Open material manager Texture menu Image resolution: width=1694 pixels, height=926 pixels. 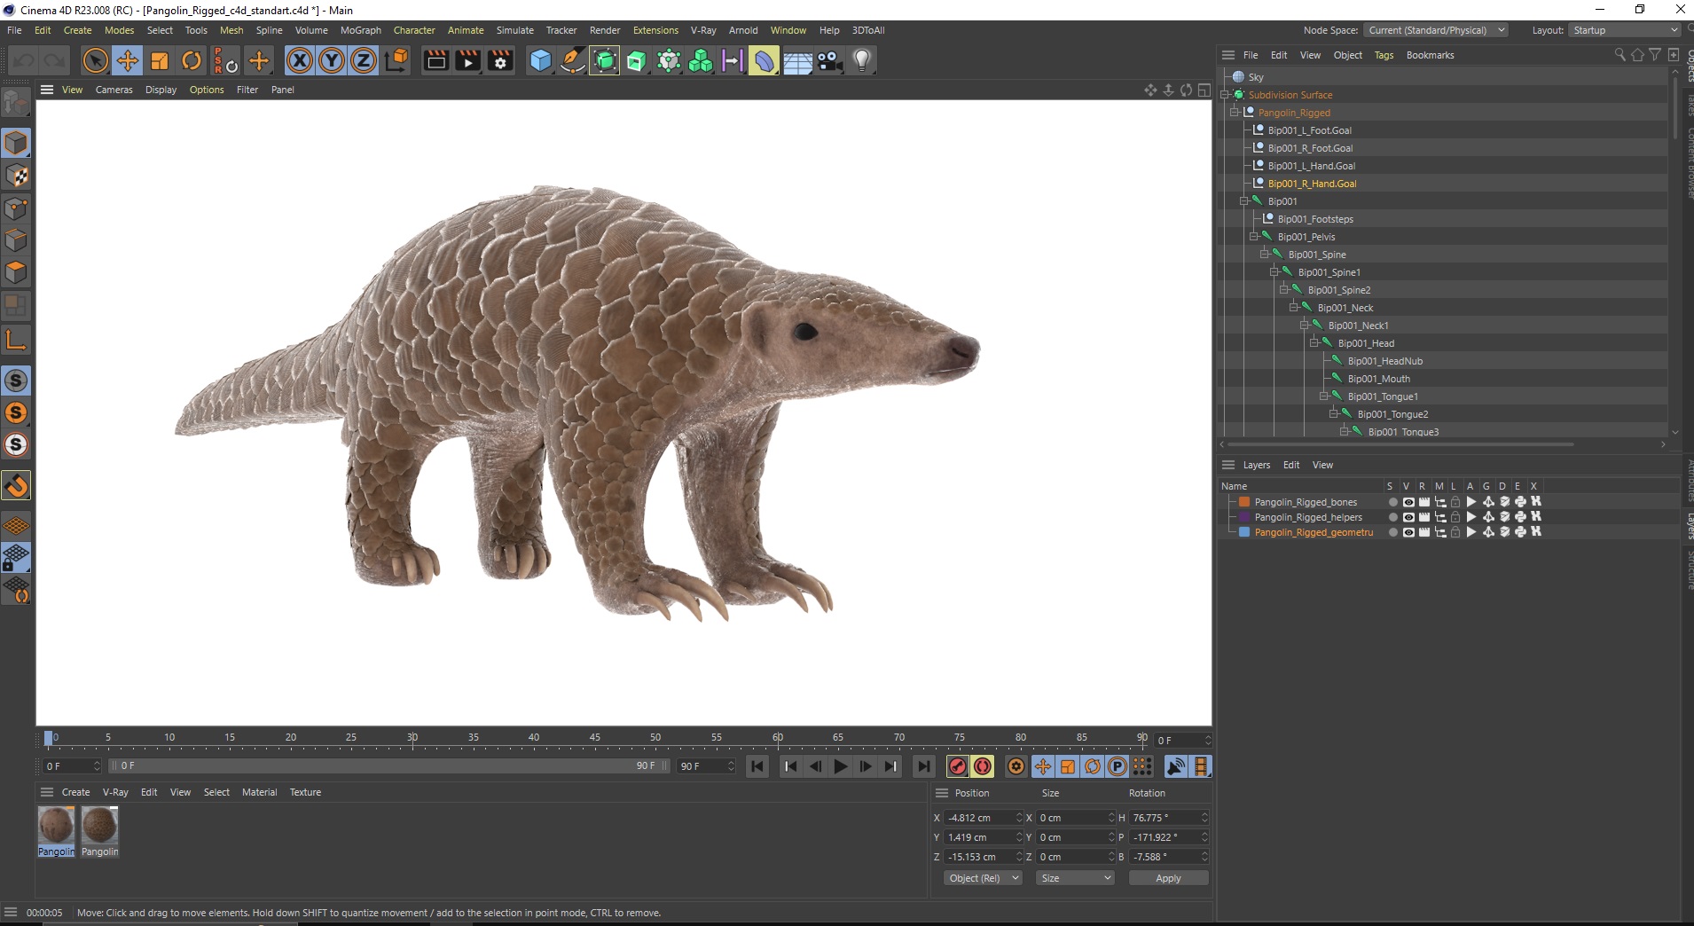(x=305, y=792)
